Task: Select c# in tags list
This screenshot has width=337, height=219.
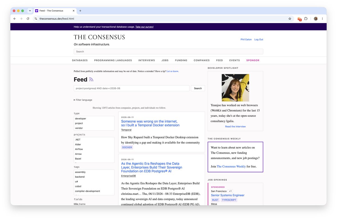Action: pyautogui.click(x=94, y=182)
